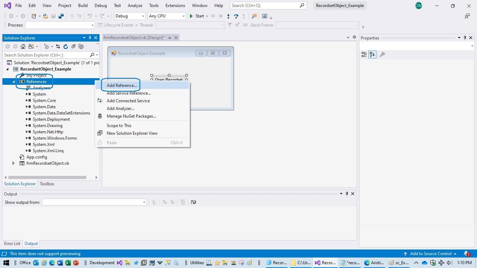Image resolution: width=477 pixels, height=268 pixels.
Task: Click the Home icon in Solution Explorer
Action: click(x=23, y=46)
